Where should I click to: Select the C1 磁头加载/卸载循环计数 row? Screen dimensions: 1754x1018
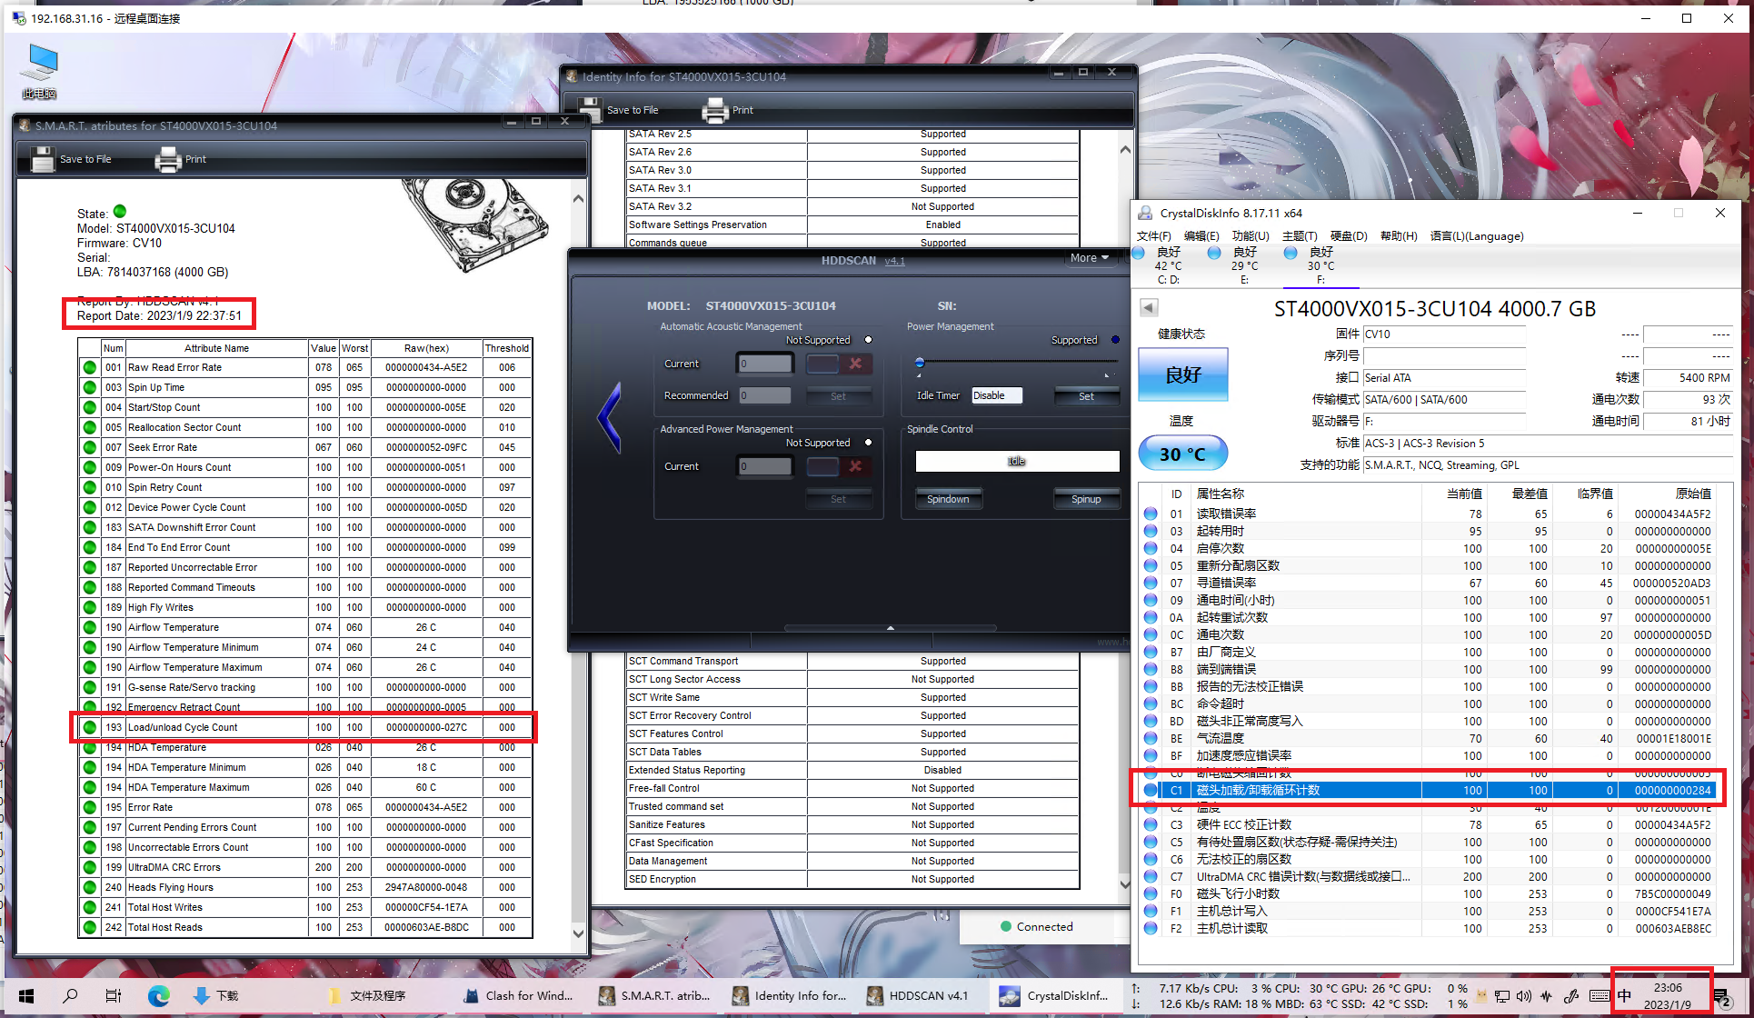point(1427,790)
